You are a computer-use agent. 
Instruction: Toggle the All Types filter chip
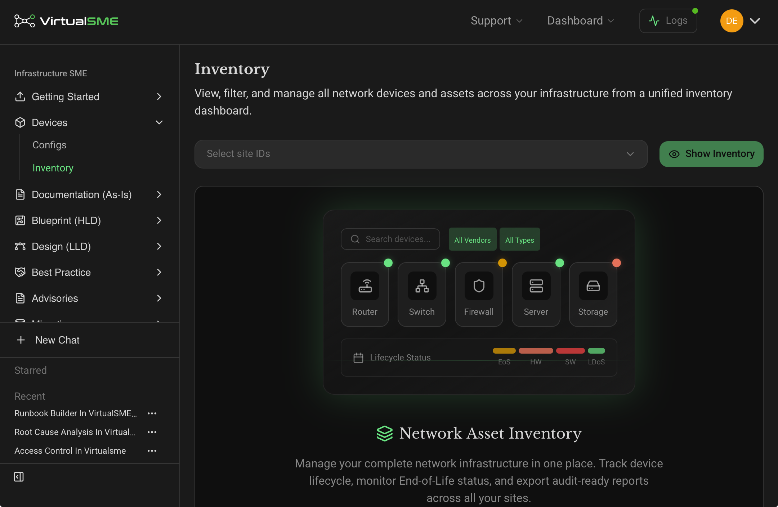click(x=520, y=239)
